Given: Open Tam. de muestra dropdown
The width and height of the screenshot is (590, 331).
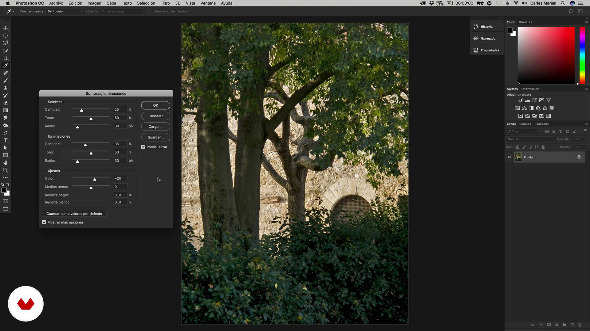Looking at the screenshot, I should 65,11.
